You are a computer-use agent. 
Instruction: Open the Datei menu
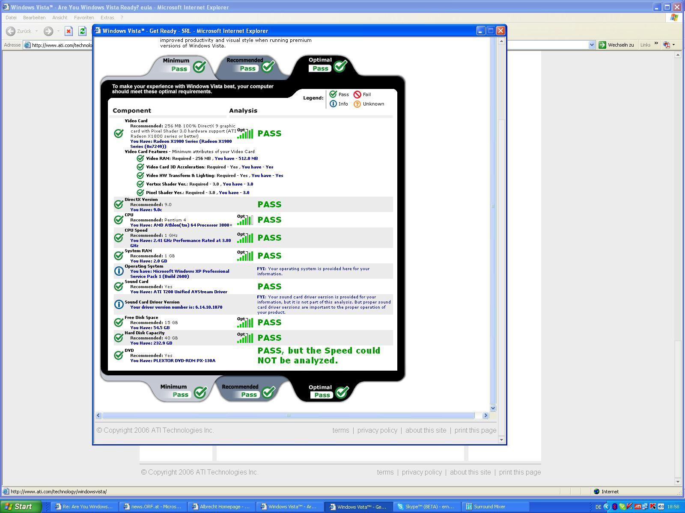point(11,18)
